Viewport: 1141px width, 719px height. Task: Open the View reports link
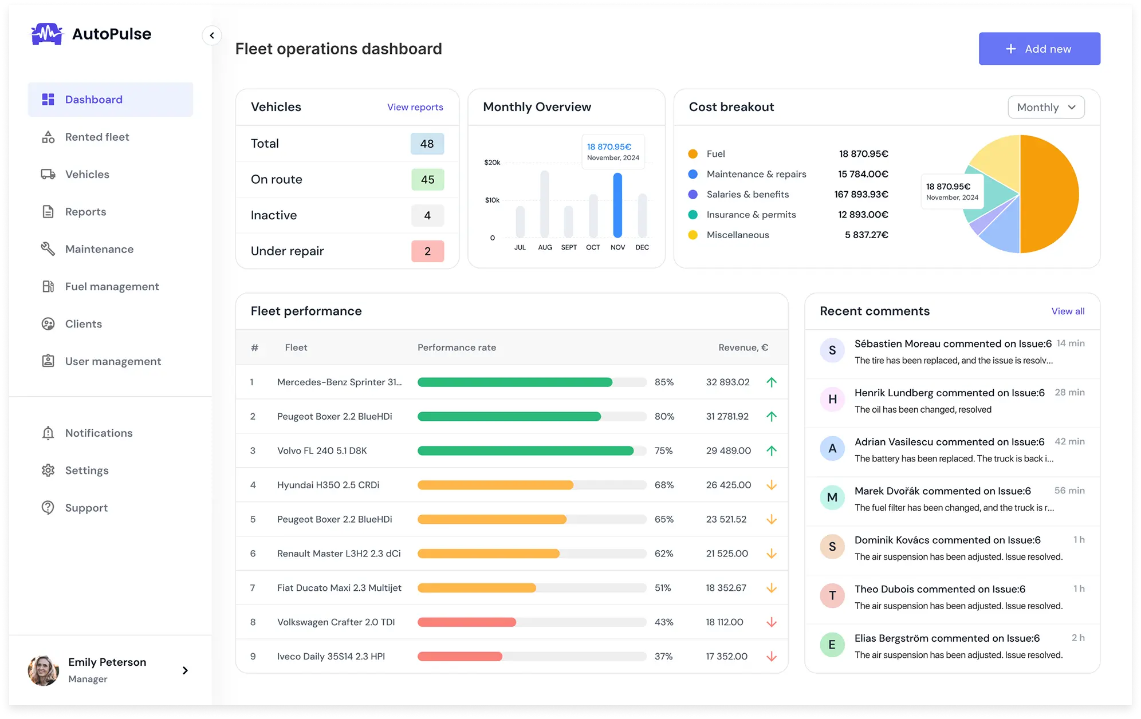[415, 107]
